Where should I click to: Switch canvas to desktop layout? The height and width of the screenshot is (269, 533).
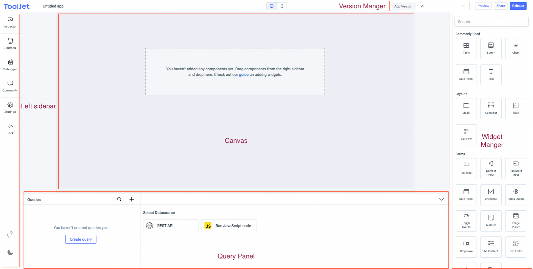pos(271,6)
